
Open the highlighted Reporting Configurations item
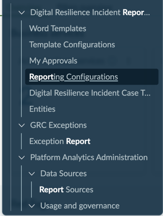pyautogui.click(x=92, y=77)
